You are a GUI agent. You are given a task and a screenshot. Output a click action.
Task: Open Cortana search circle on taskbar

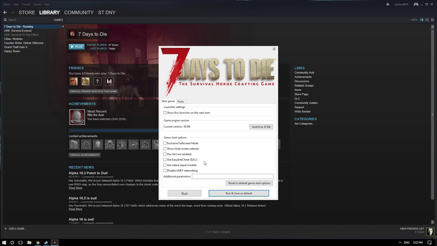click(x=12, y=243)
